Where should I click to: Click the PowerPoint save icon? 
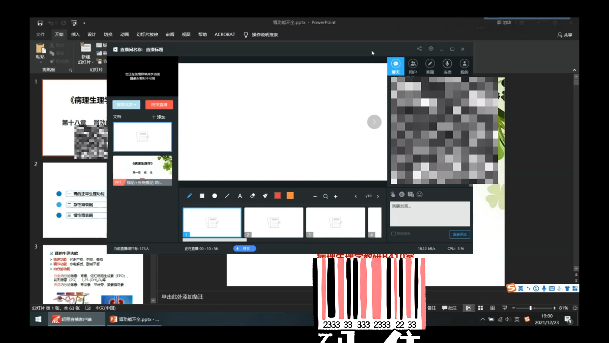(40, 23)
